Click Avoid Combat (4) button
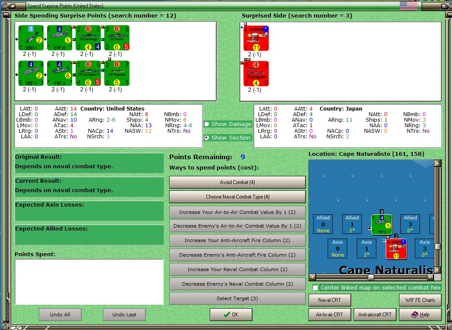Screen dimensions: 452x330 coord(237,182)
